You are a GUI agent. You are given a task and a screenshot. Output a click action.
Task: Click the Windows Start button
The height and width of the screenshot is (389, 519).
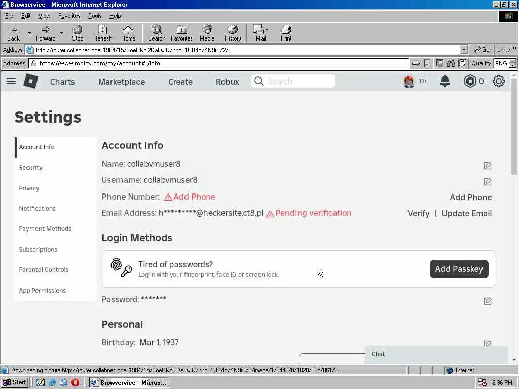15,383
